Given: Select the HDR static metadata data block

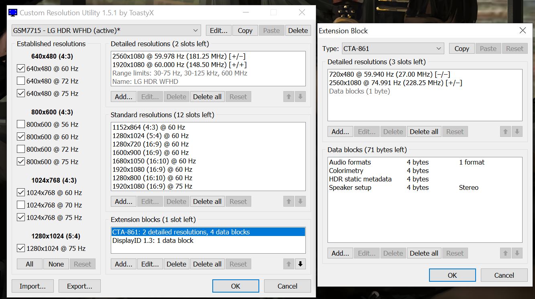Looking at the screenshot, I should tap(360, 179).
